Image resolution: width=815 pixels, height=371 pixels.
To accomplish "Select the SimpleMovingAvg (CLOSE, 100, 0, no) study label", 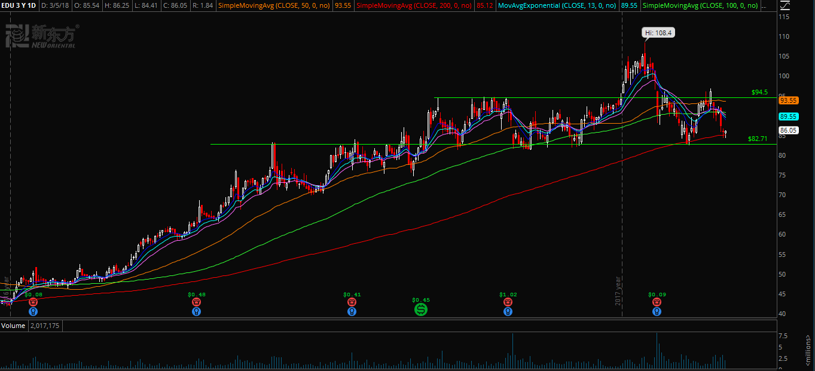I will click(x=700, y=5).
